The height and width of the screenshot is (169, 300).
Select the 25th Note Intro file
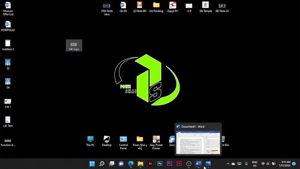[107, 9]
